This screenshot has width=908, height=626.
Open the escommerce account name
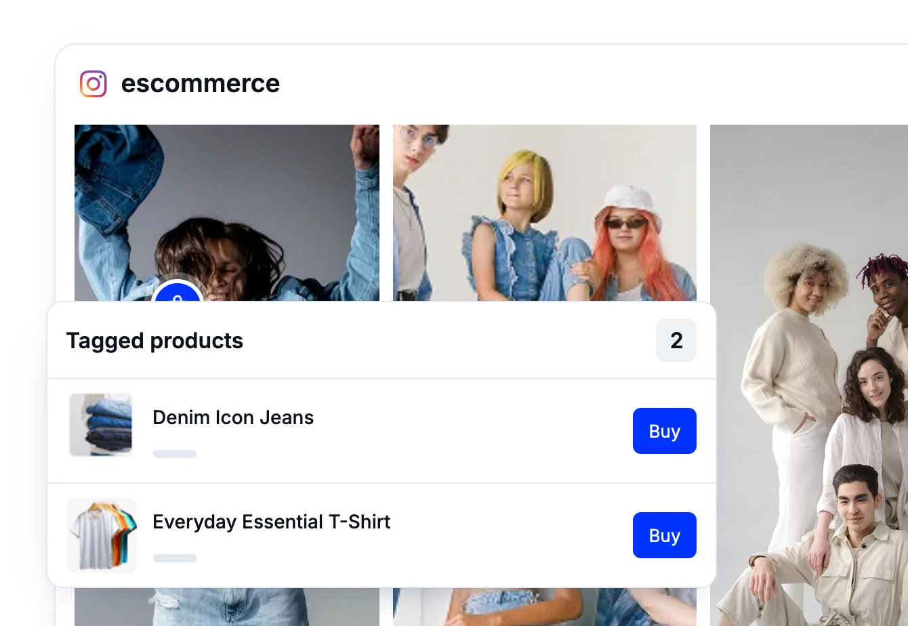pyautogui.click(x=200, y=84)
